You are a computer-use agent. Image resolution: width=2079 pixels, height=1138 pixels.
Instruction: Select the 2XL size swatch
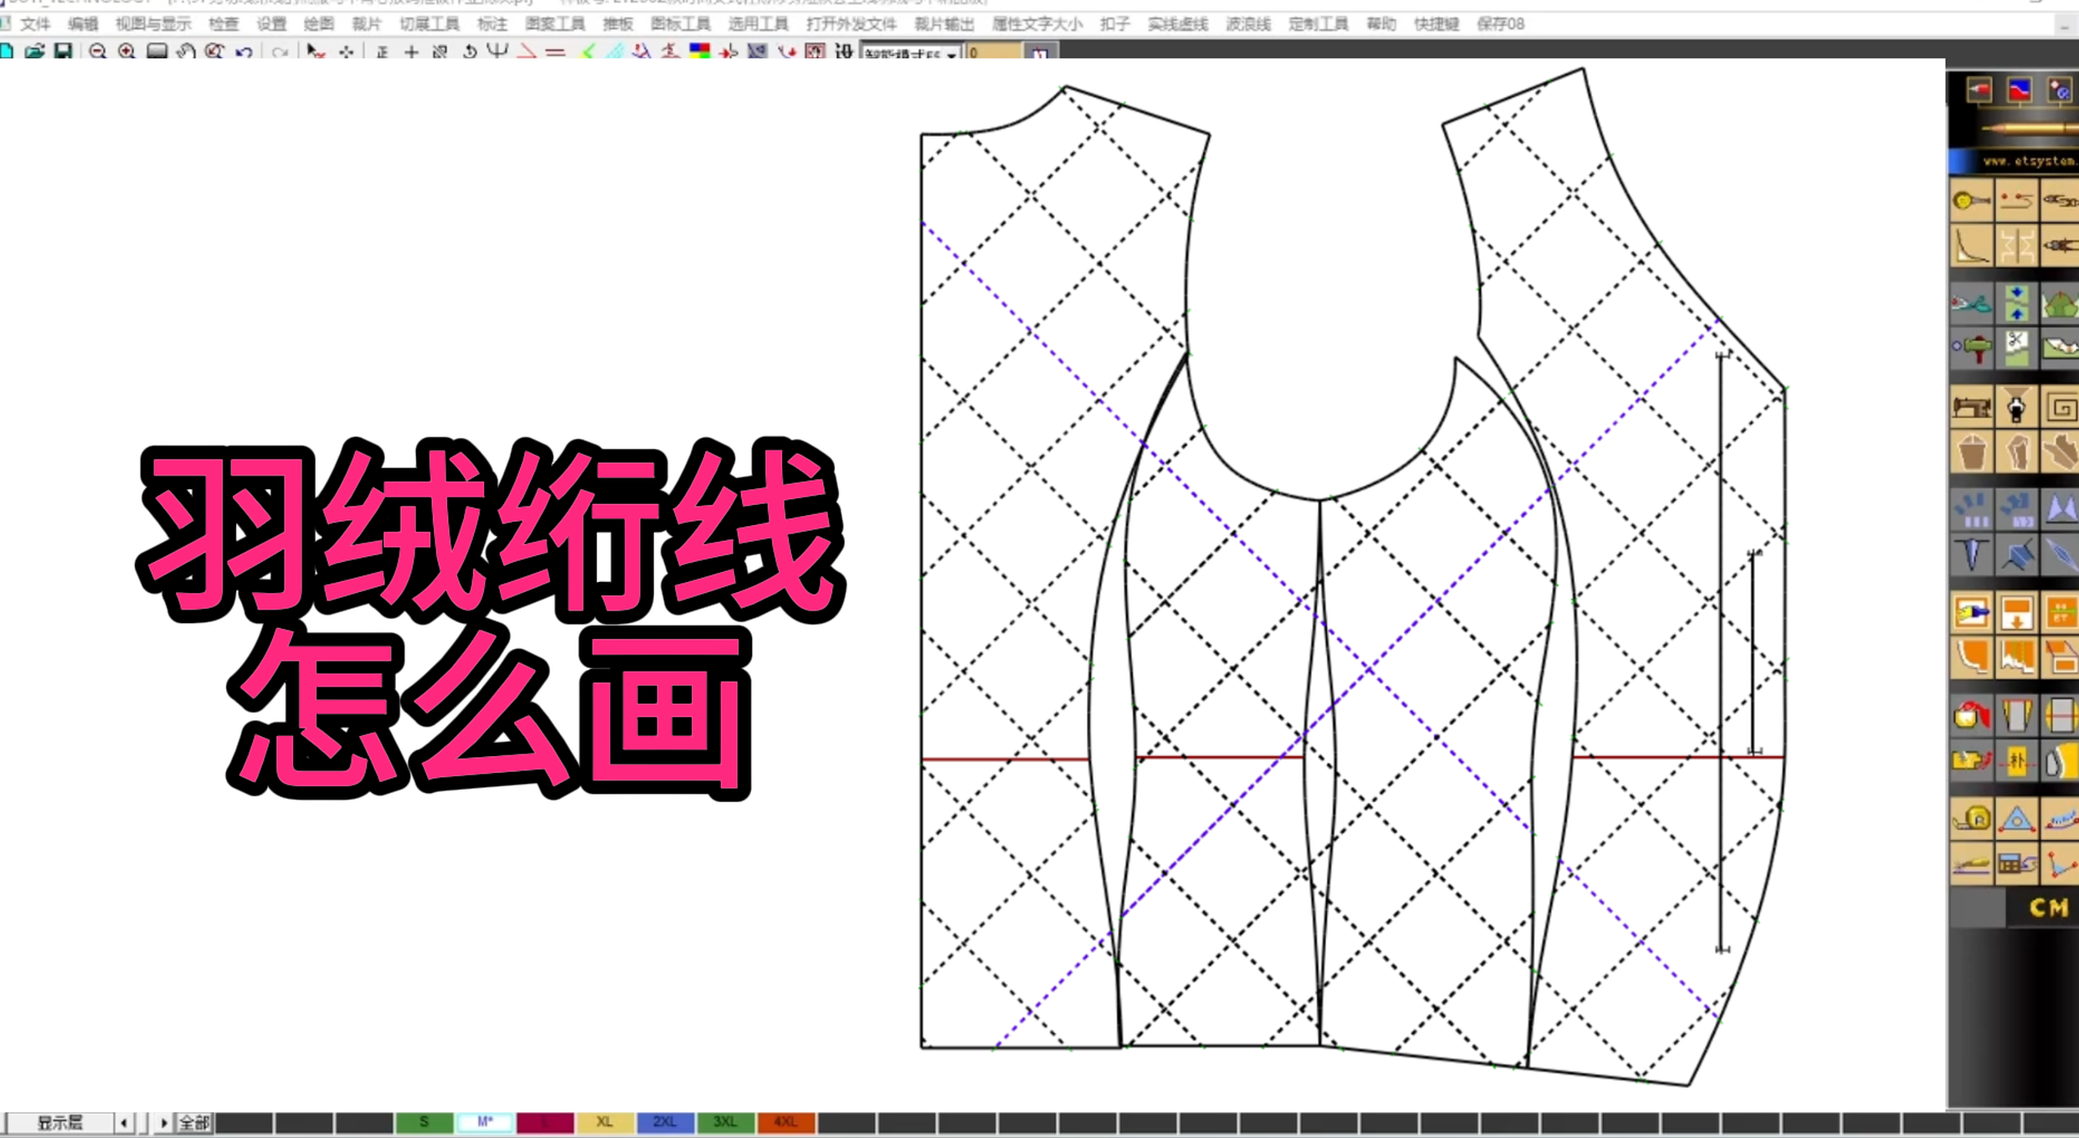[x=665, y=1122]
